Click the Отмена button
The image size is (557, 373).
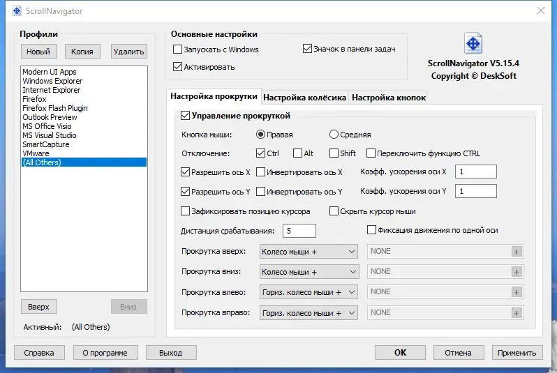pos(459,353)
